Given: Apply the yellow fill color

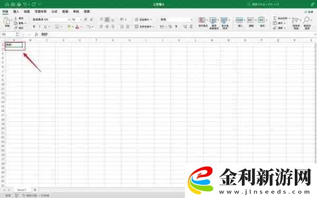Looking at the screenshot, I should point(69,27).
